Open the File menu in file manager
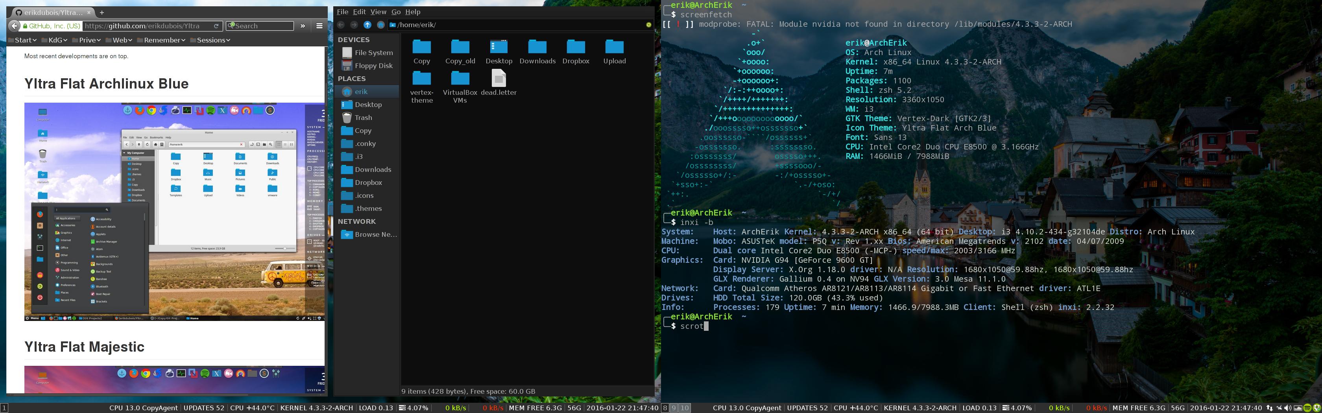Screen dimensions: 1322x413 click(x=342, y=12)
